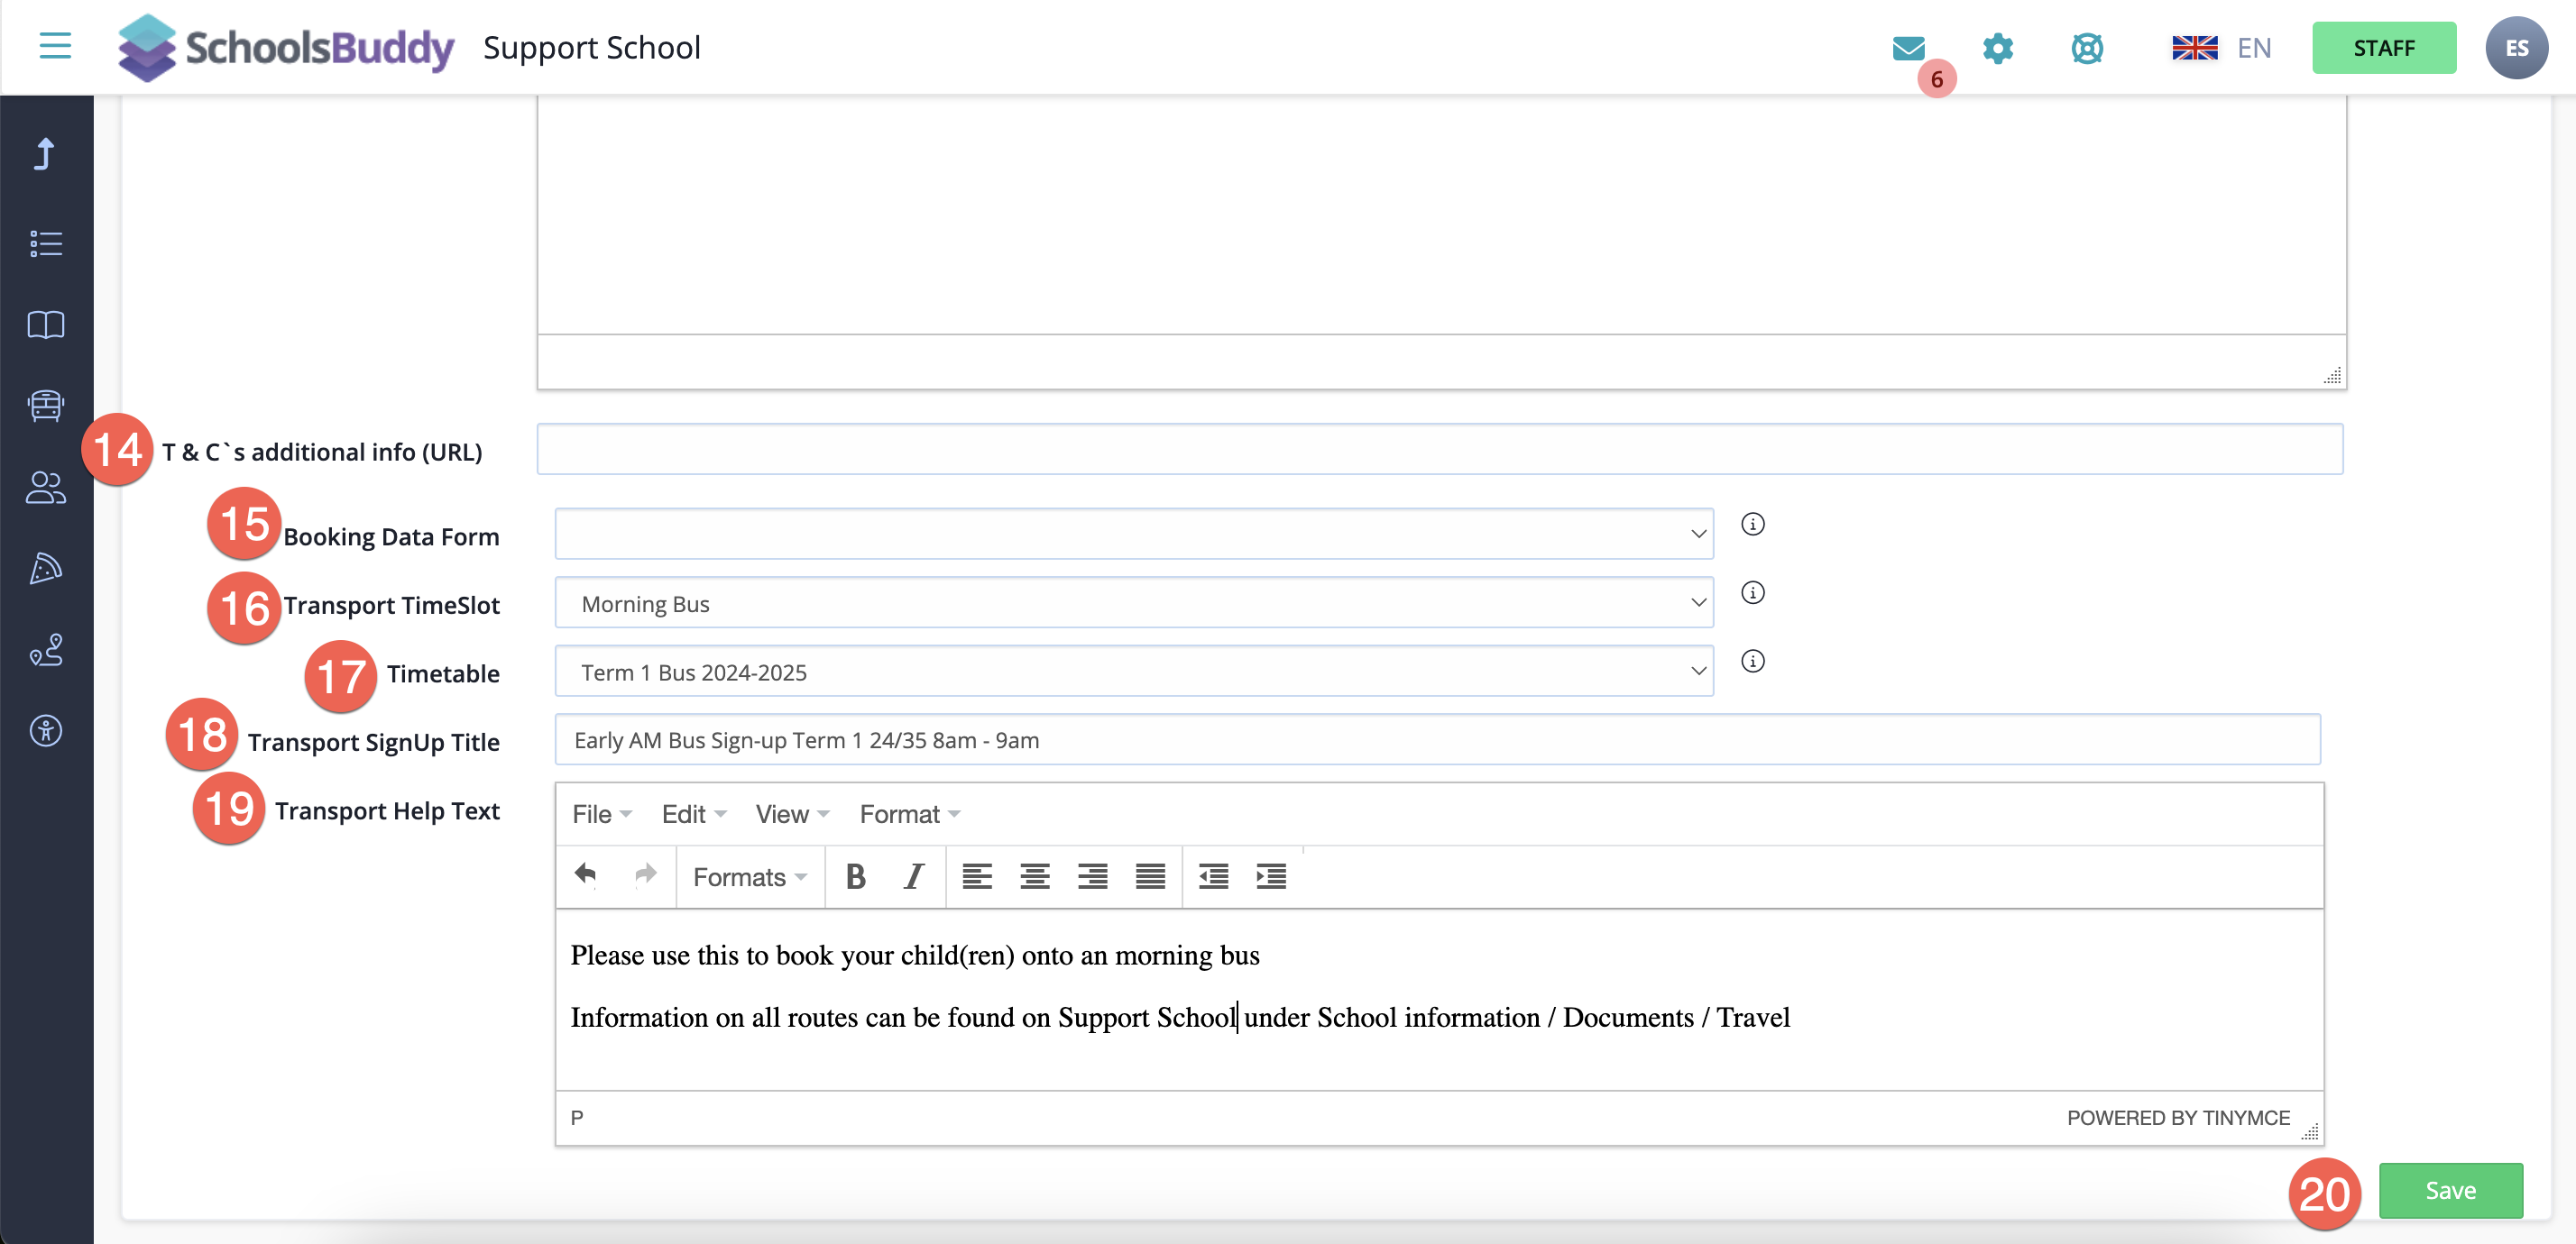Increase indent in editor
Viewport: 2576px width, 1244px height.
[x=1271, y=876]
